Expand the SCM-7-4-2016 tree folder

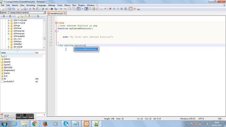8,23
